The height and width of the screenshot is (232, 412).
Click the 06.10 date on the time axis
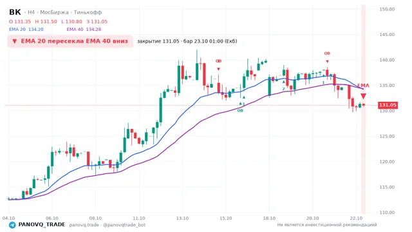[x=52, y=218]
